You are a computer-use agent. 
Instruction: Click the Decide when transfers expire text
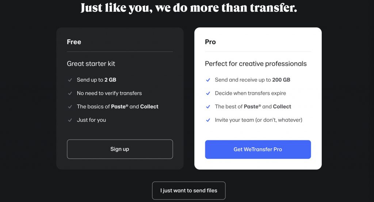pyautogui.click(x=250, y=93)
